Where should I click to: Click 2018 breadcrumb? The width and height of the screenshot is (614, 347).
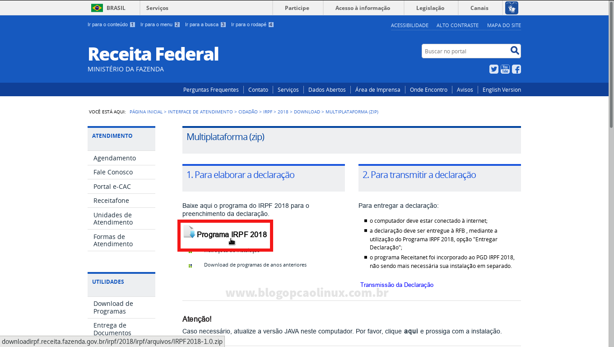(283, 112)
